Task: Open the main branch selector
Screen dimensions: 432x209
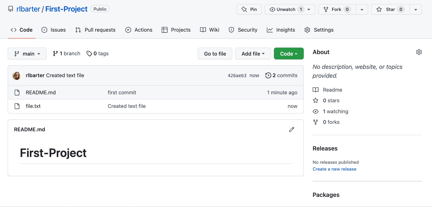Action: pos(27,54)
